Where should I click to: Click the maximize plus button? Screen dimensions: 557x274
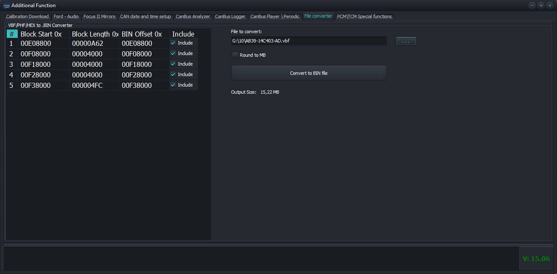click(541, 5)
